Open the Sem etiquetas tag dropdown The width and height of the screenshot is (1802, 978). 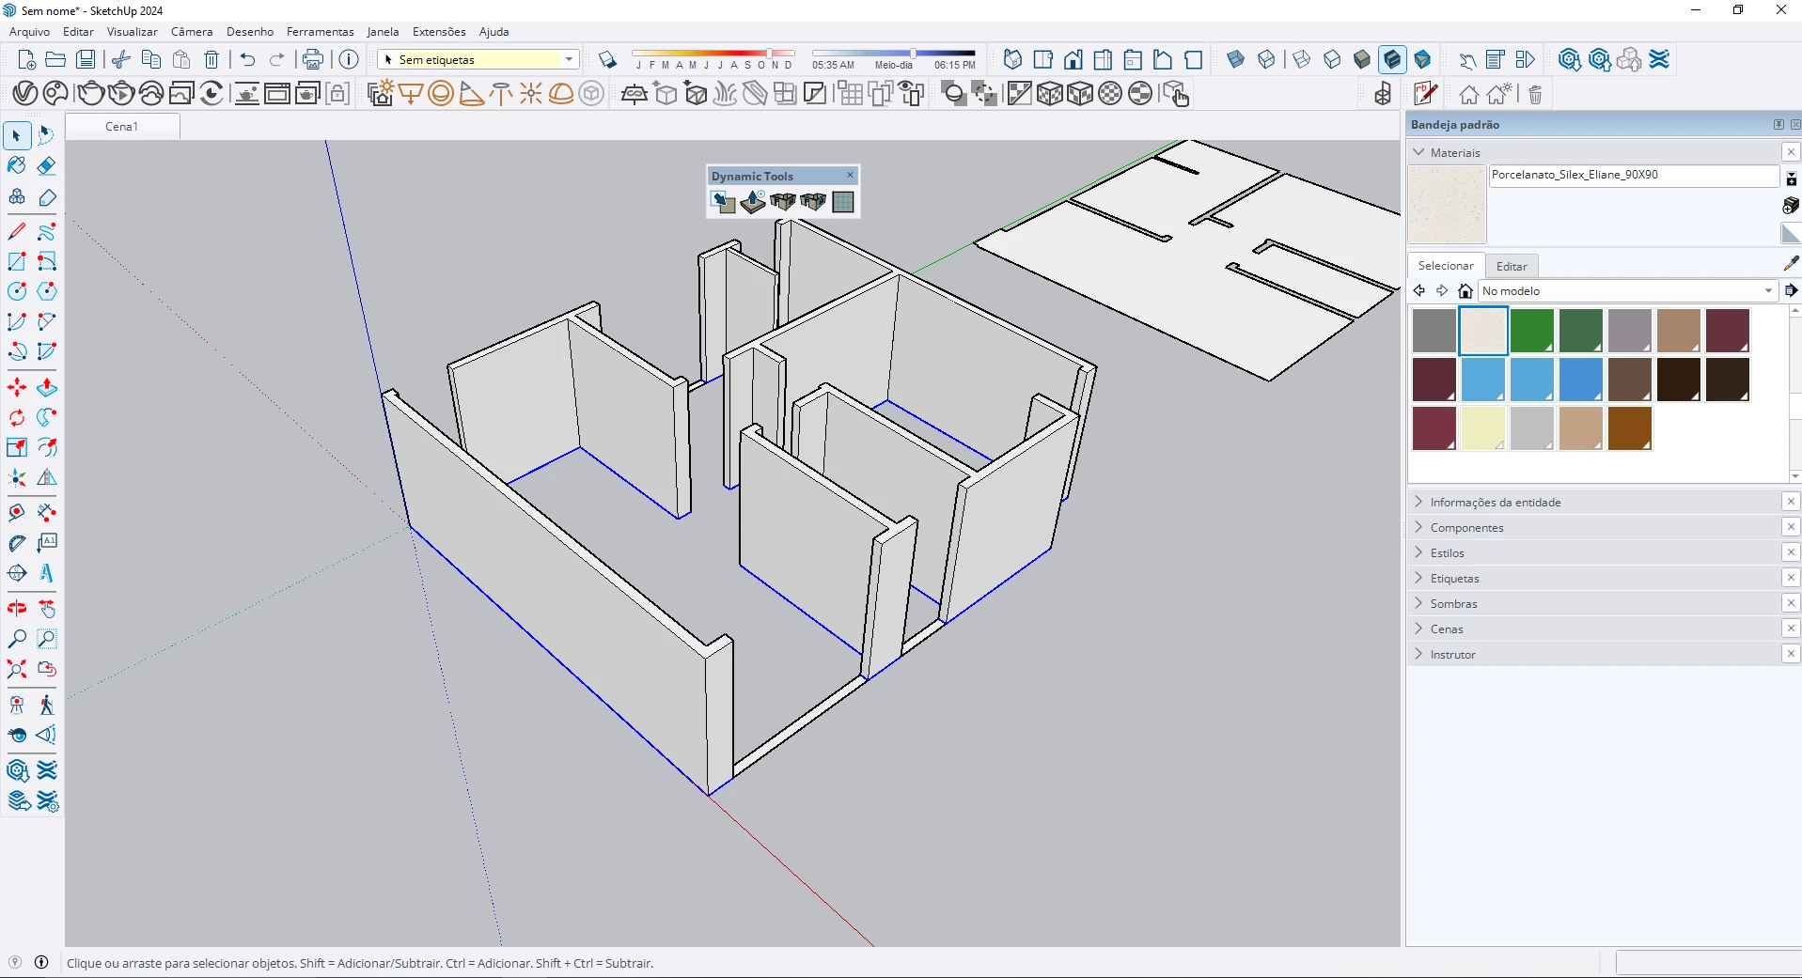[569, 59]
